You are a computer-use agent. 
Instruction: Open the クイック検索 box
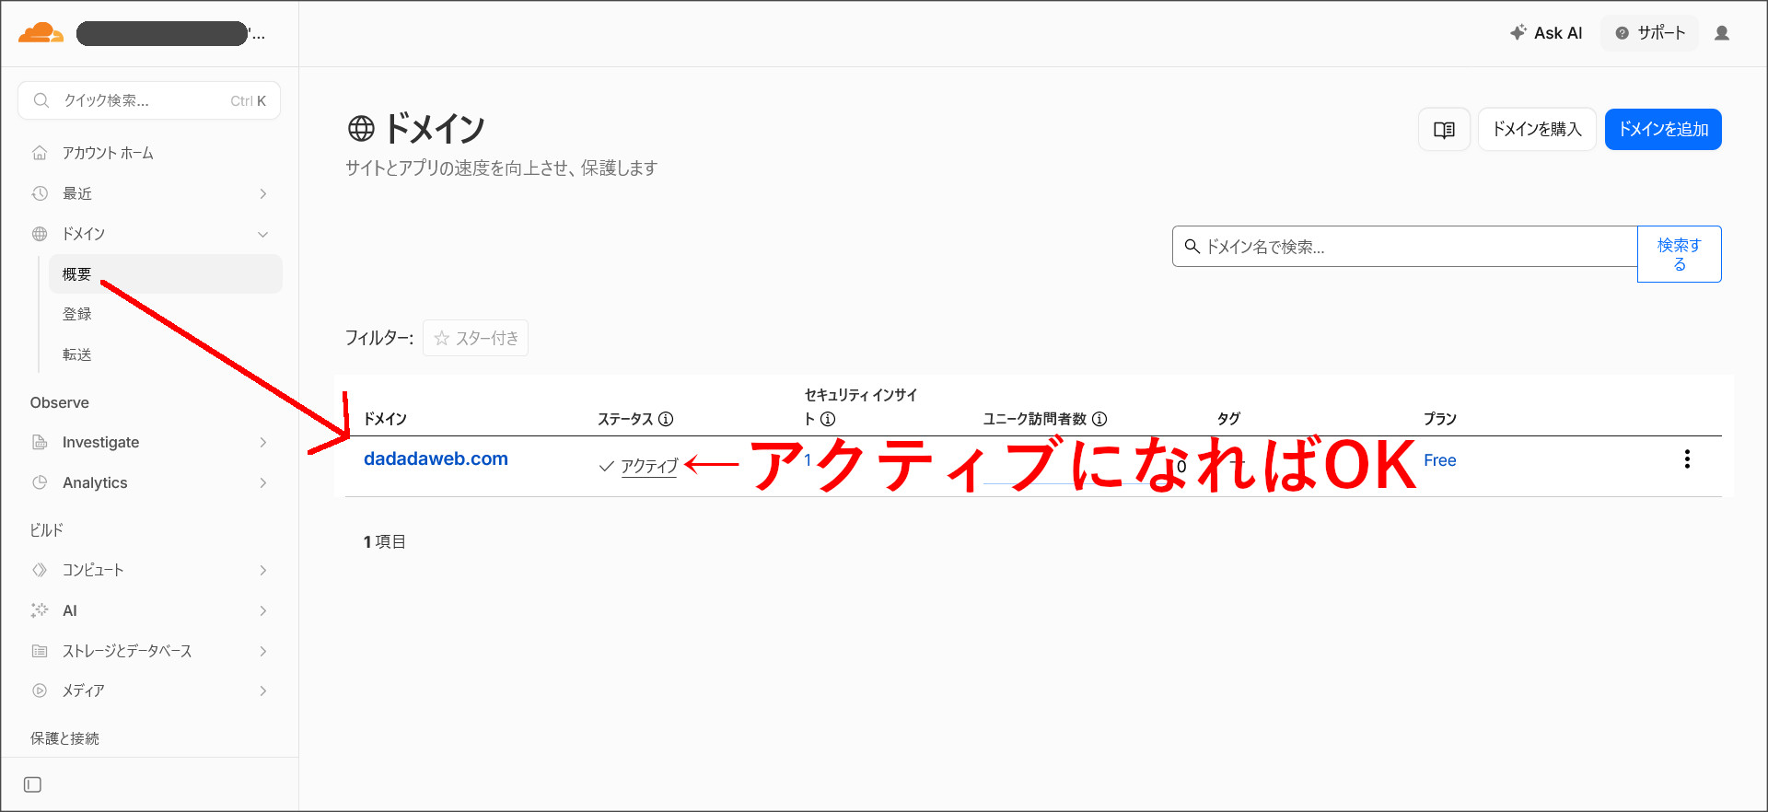(149, 100)
